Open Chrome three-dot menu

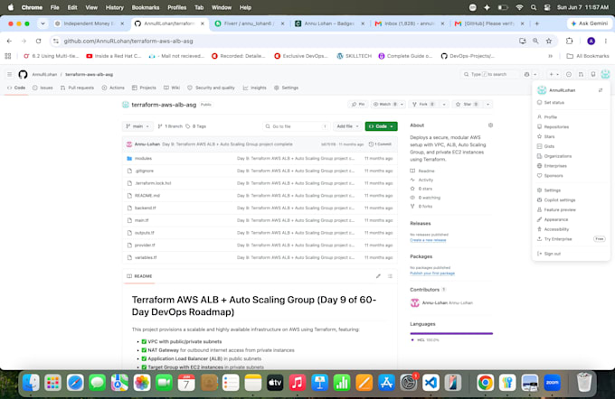point(606,41)
